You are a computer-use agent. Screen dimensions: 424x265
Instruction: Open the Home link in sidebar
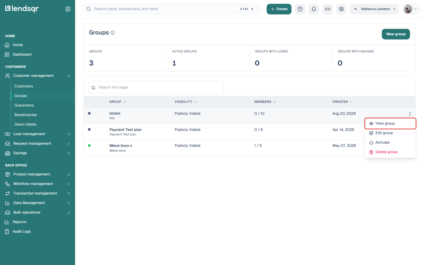18,45
